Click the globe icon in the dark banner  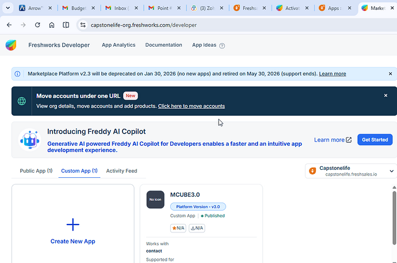(22, 101)
